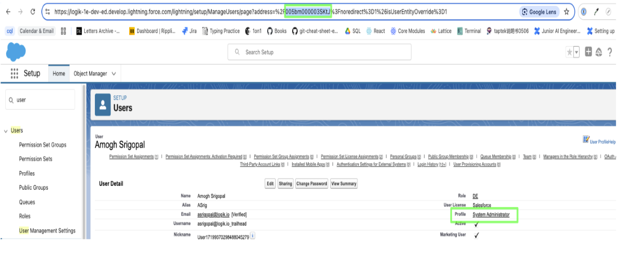Reload the page with the refresh icon
This screenshot has height=254, width=633.
tap(33, 12)
